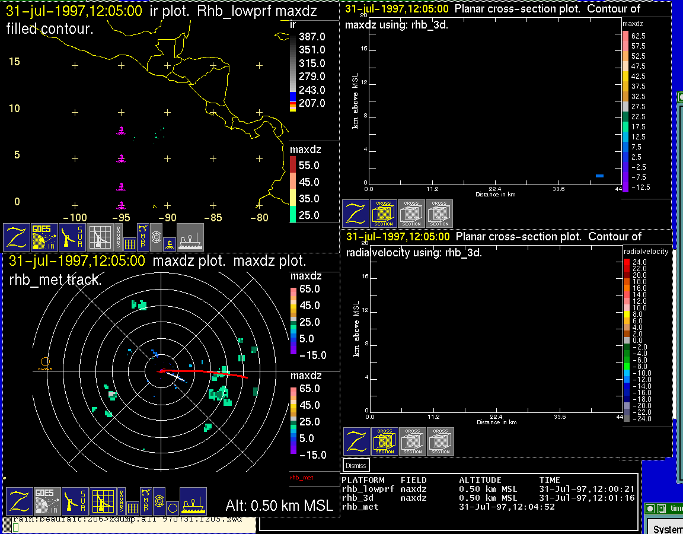Click the Z icon in the ir plot toolbar
The image size is (683, 534).
pyautogui.click(x=17, y=237)
